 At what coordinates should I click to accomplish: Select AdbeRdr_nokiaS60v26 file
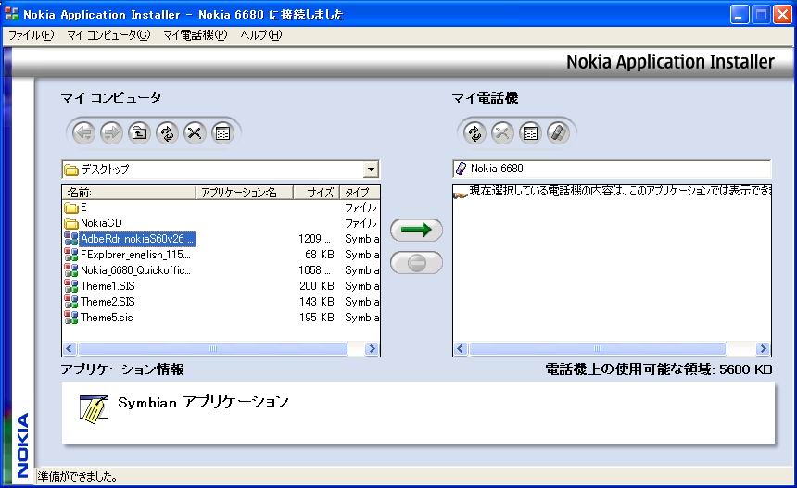click(x=137, y=239)
